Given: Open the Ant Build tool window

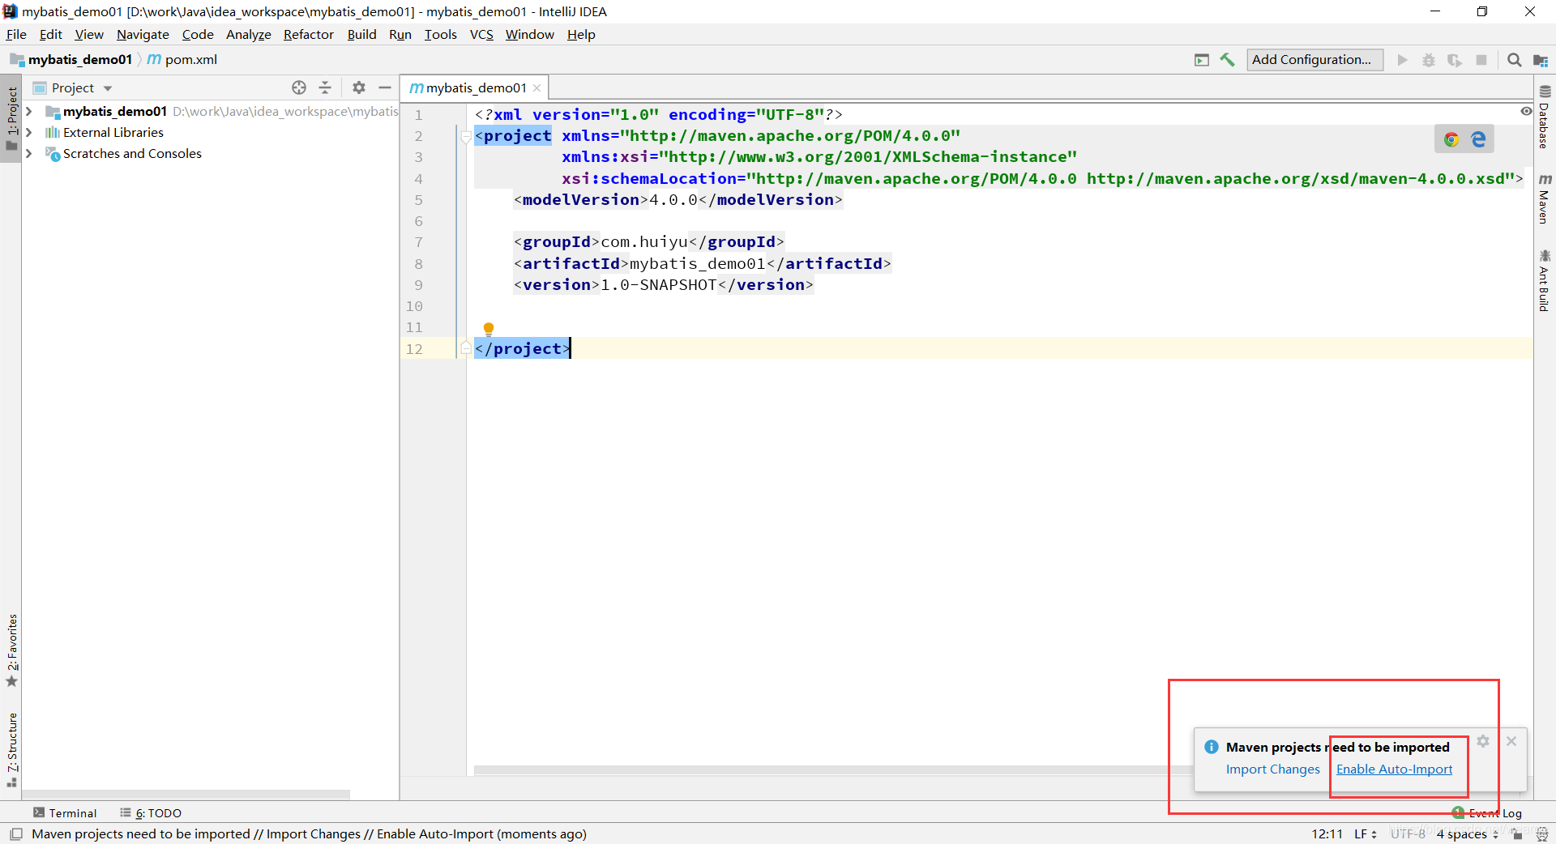Looking at the screenshot, I should click(x=1545, y=280).
